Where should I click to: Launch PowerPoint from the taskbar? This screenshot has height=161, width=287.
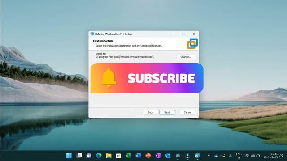(148, 156)
